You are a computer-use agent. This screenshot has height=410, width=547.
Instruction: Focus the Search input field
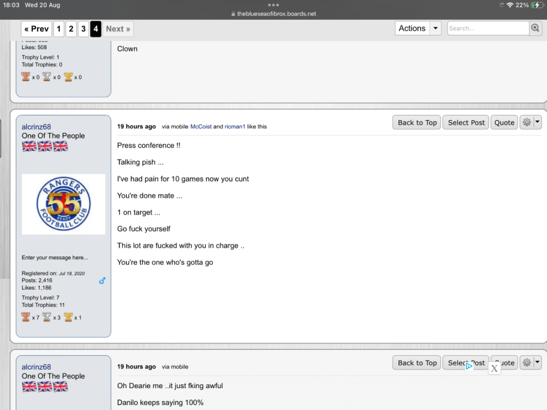pos(488,28)
